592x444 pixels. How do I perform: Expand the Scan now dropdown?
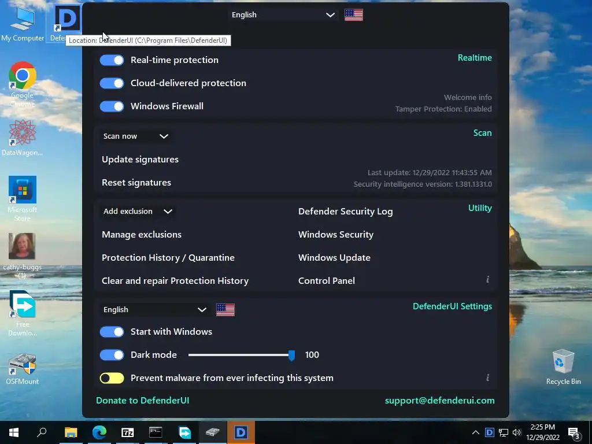136,136
